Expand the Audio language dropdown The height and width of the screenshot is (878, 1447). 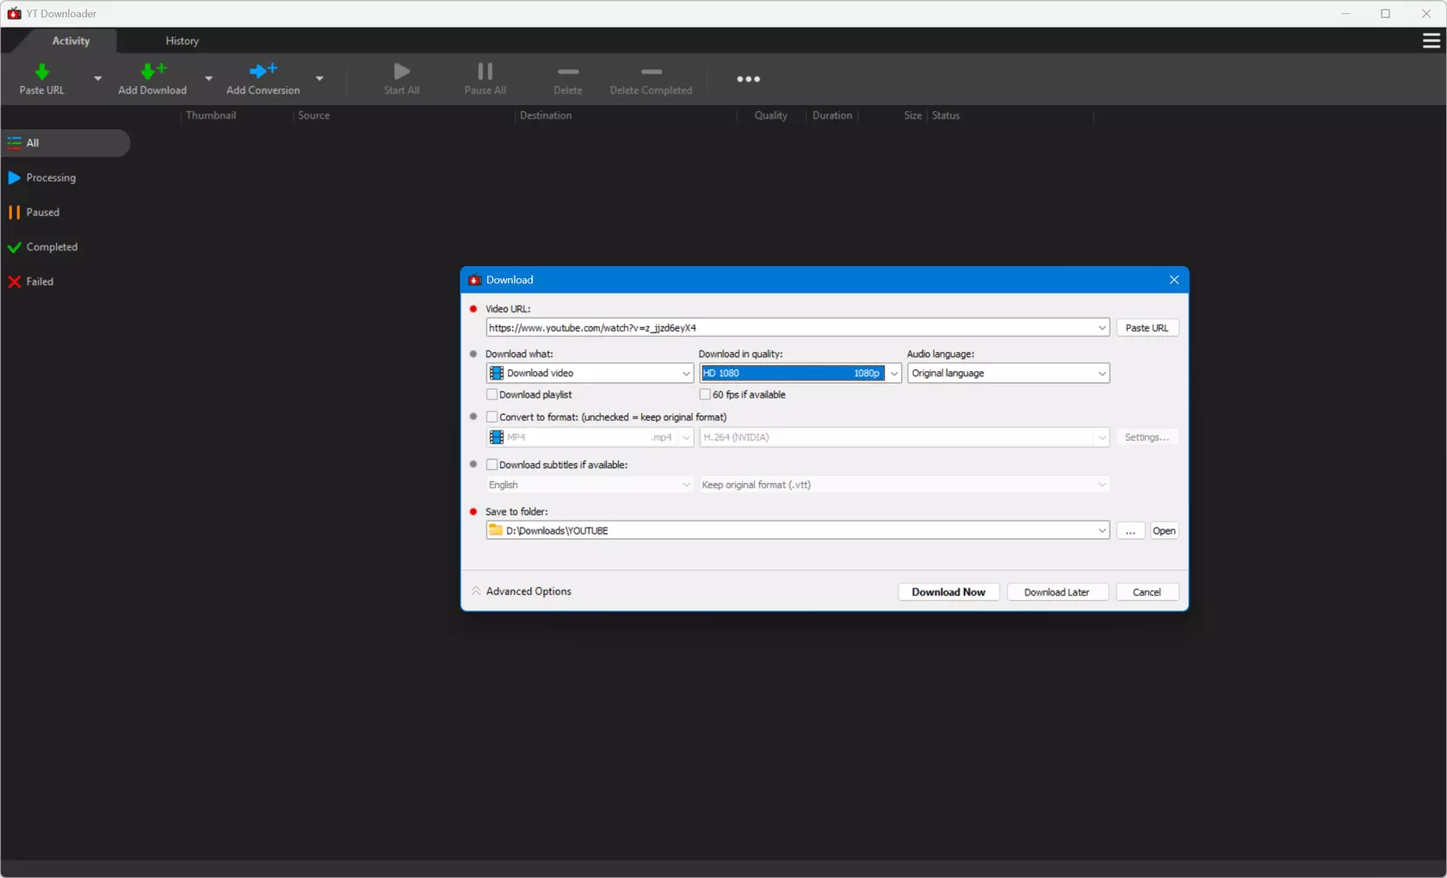[1101, 374]
